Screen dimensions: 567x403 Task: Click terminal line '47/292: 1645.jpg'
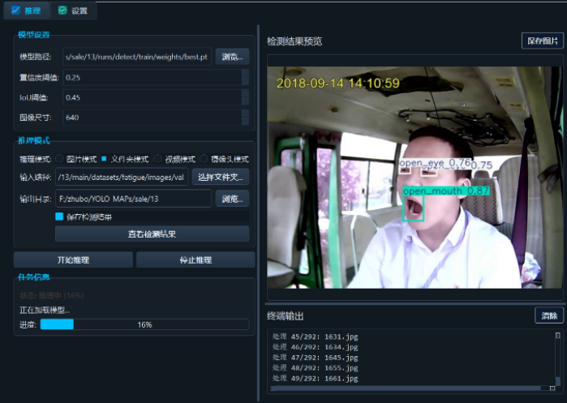[316, 358]
